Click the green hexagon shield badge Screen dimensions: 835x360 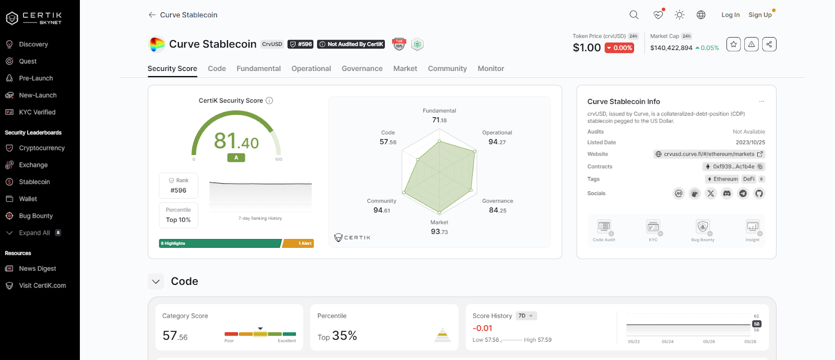click(417, 44)
